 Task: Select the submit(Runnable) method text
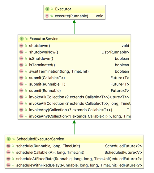[45, 91]
